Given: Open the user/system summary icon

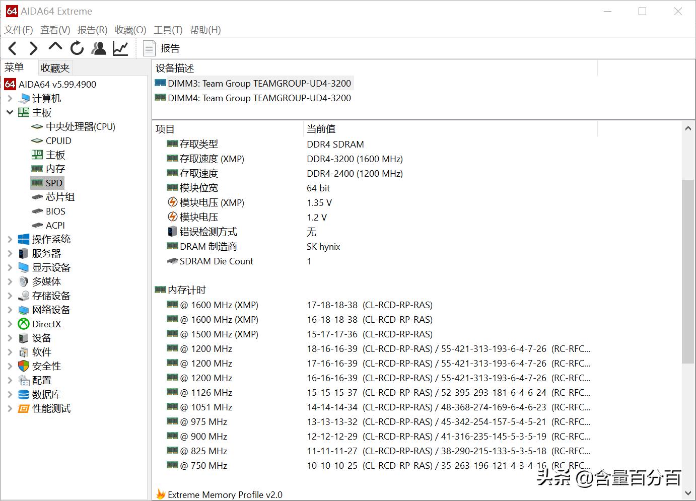Looking at the screenshot, I should point(98,48).
